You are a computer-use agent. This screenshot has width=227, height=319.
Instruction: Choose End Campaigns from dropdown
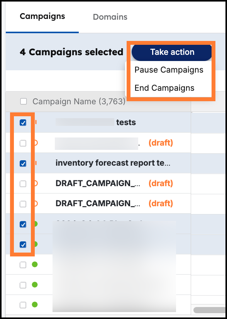[164, 88]
